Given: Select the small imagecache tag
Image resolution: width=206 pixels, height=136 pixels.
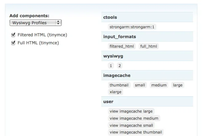Looking at the screenshot, I should coord(140,85).
